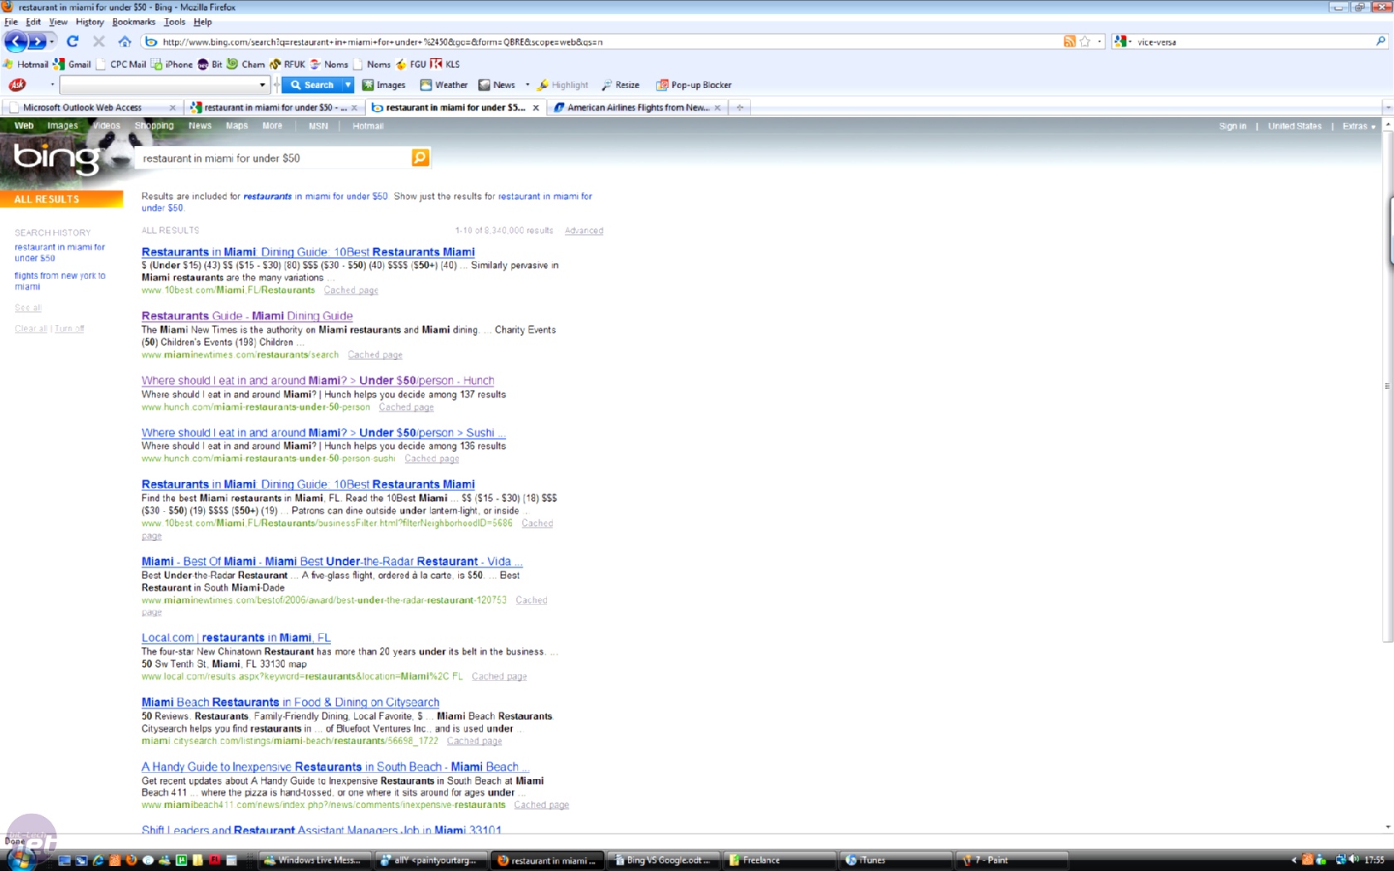This screenshot has width=1394, height=871.
Task: Click the Highlight tool in Ask toolbar
Action: click(x=563, y=85)
